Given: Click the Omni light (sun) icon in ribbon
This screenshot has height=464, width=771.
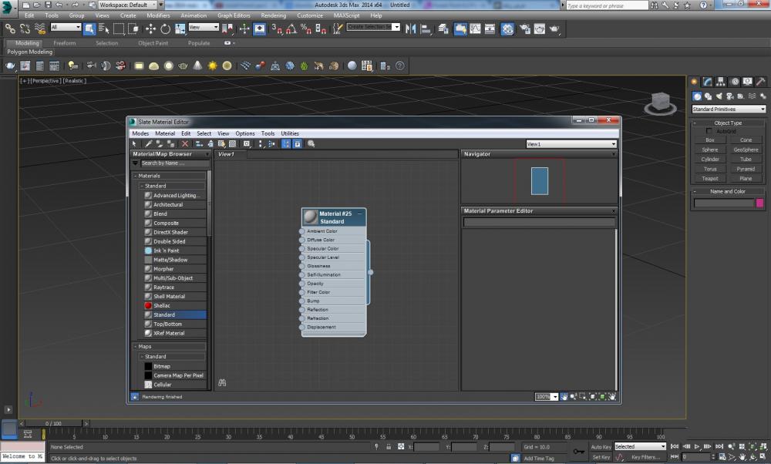Looking at the screenshot, I should [x=213, y=66].
